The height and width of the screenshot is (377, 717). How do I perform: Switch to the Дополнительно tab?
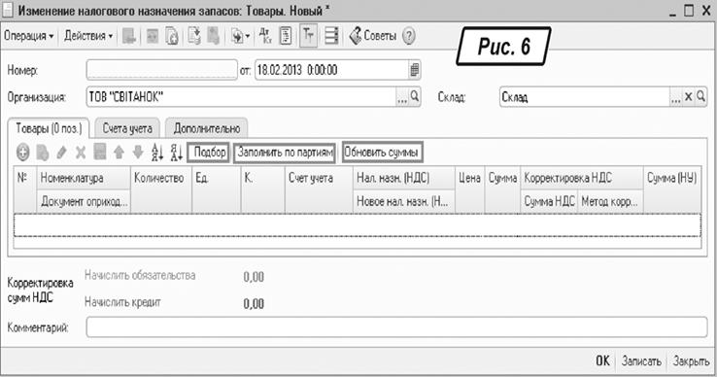pos(207,128)
